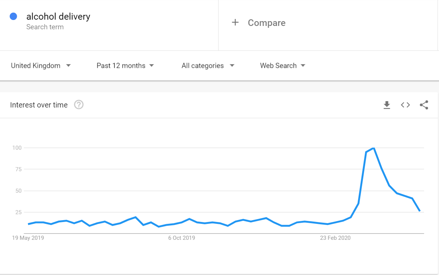Screen dimensions: 439x275
Task: Expand the All categories dropdown
Action: click(208, 66)
